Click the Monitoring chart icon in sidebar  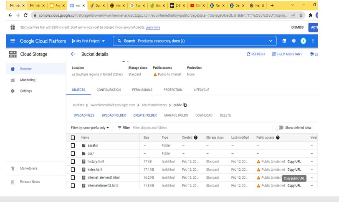point(13,80)
